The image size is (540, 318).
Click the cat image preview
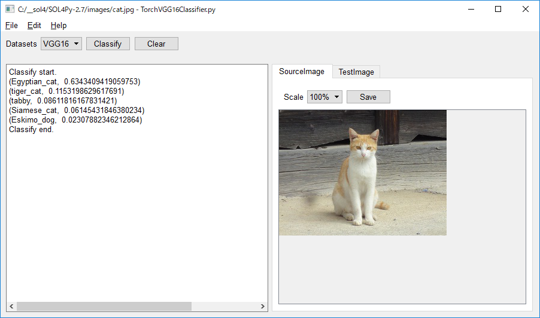tap(363, 173)
